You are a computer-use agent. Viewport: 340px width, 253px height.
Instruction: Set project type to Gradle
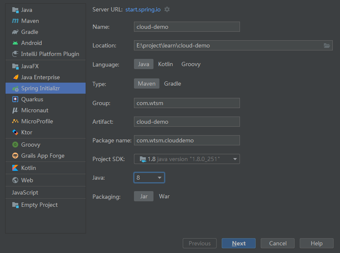pos(173,83)
